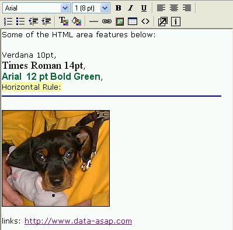Open background color fill tool
233x230 pixels.
click(x=76, y=22)
